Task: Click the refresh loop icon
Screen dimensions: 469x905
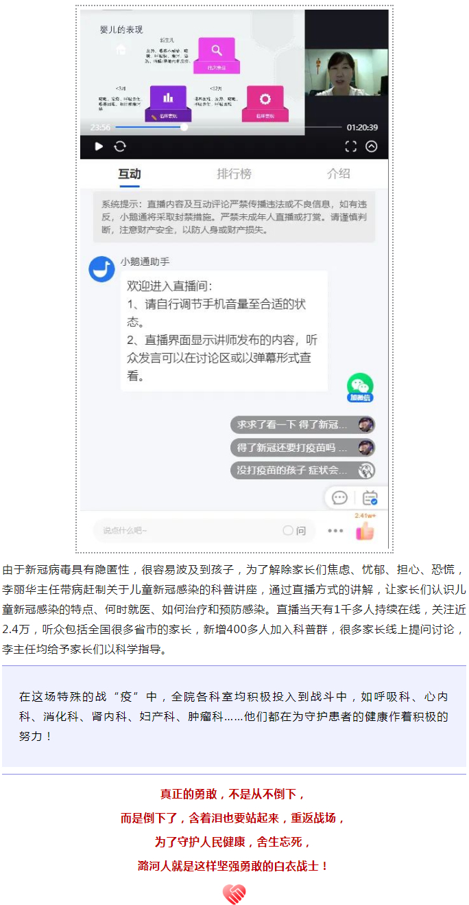Action: point(120,146)
